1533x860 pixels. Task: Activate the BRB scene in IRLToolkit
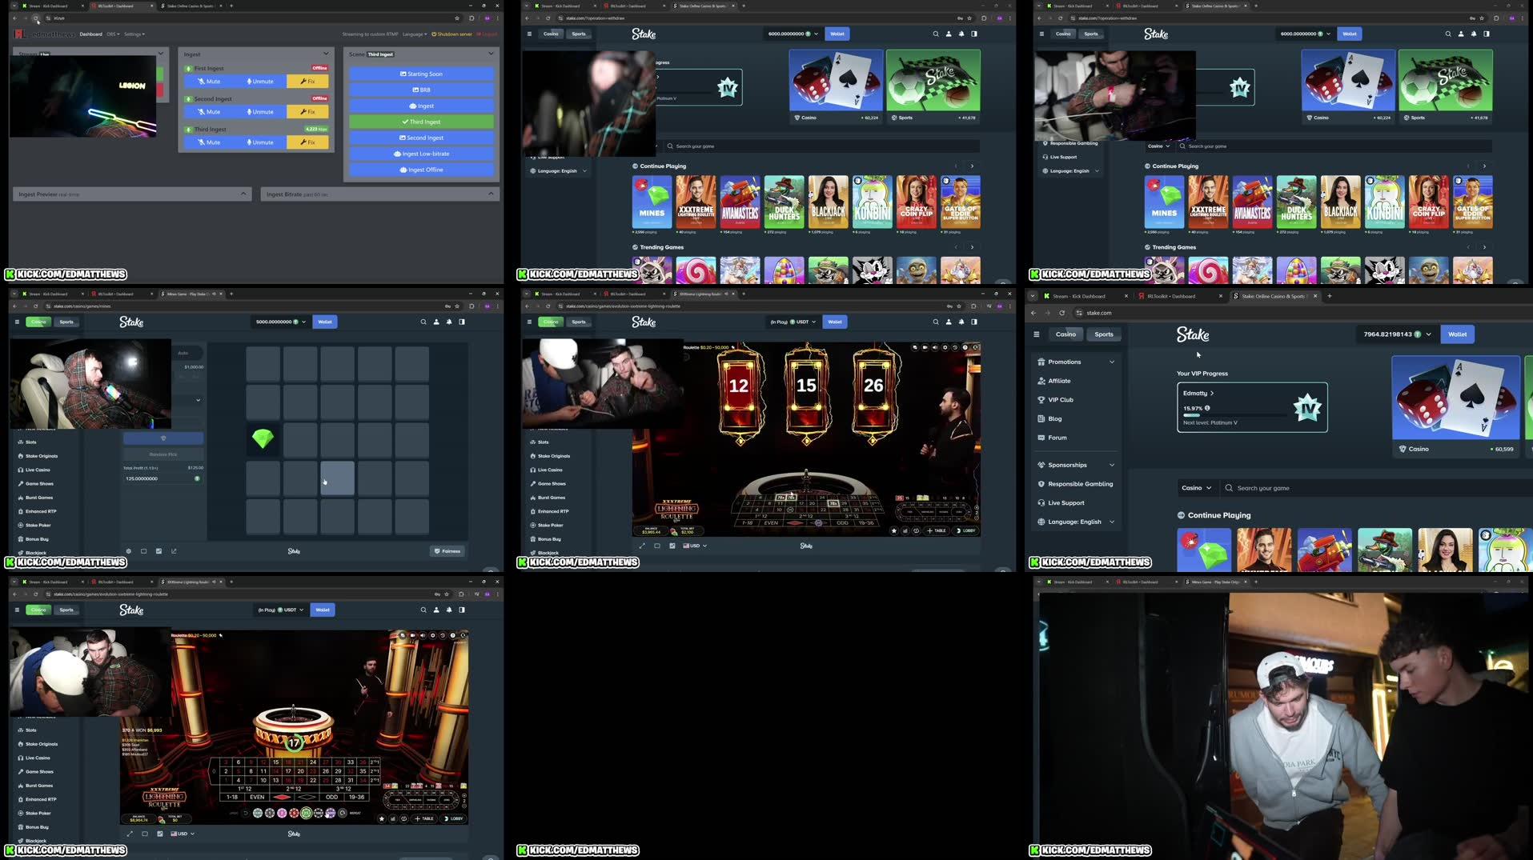click(422, 90)
